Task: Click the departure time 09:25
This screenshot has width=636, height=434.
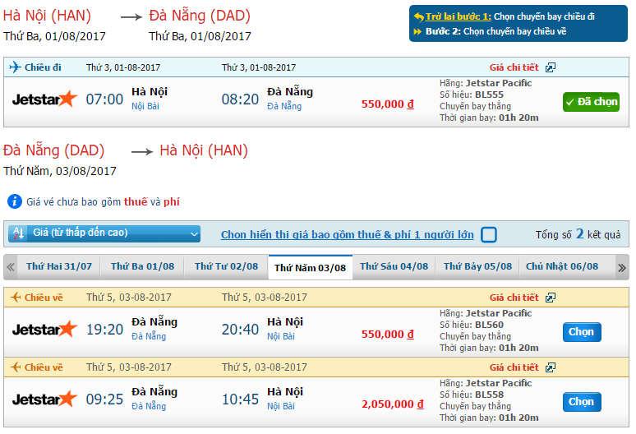Action: pos(104,399)
